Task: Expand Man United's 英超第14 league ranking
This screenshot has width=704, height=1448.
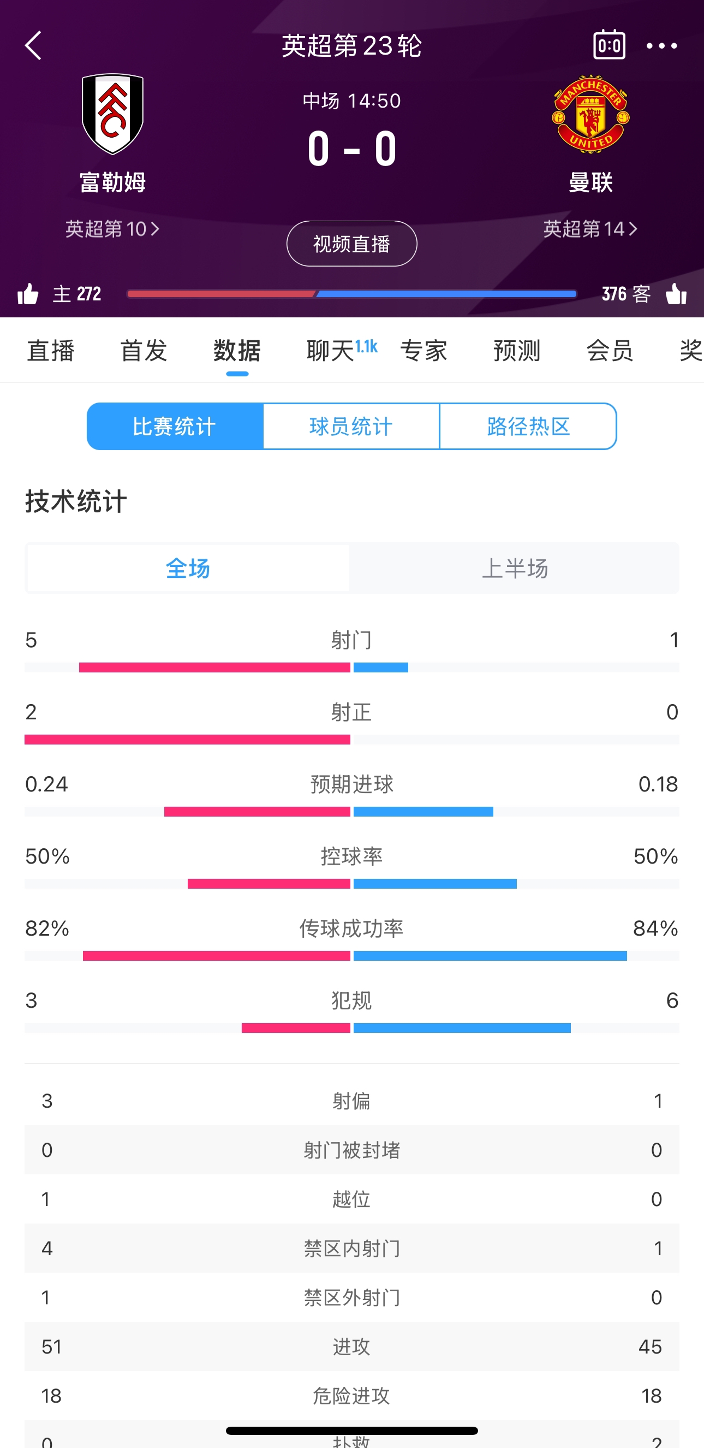Action: coord(590,229)
